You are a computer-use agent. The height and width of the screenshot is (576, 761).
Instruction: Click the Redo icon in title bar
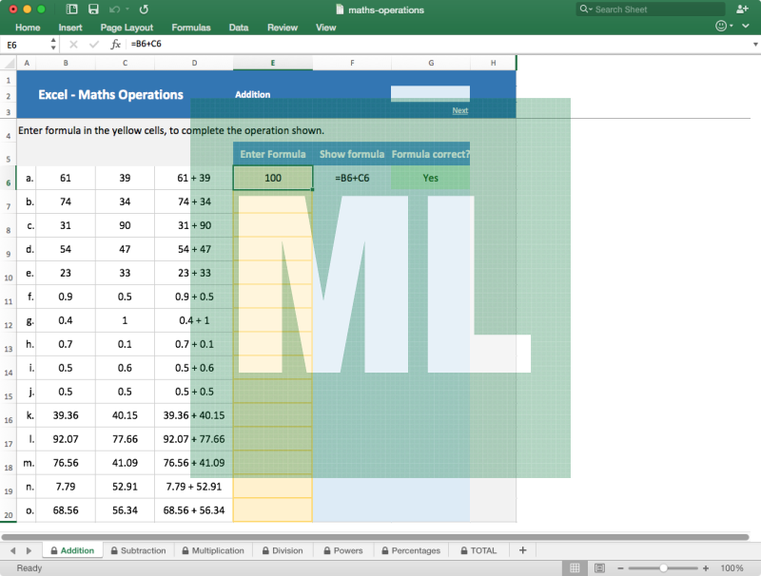(x=144, y=9)
